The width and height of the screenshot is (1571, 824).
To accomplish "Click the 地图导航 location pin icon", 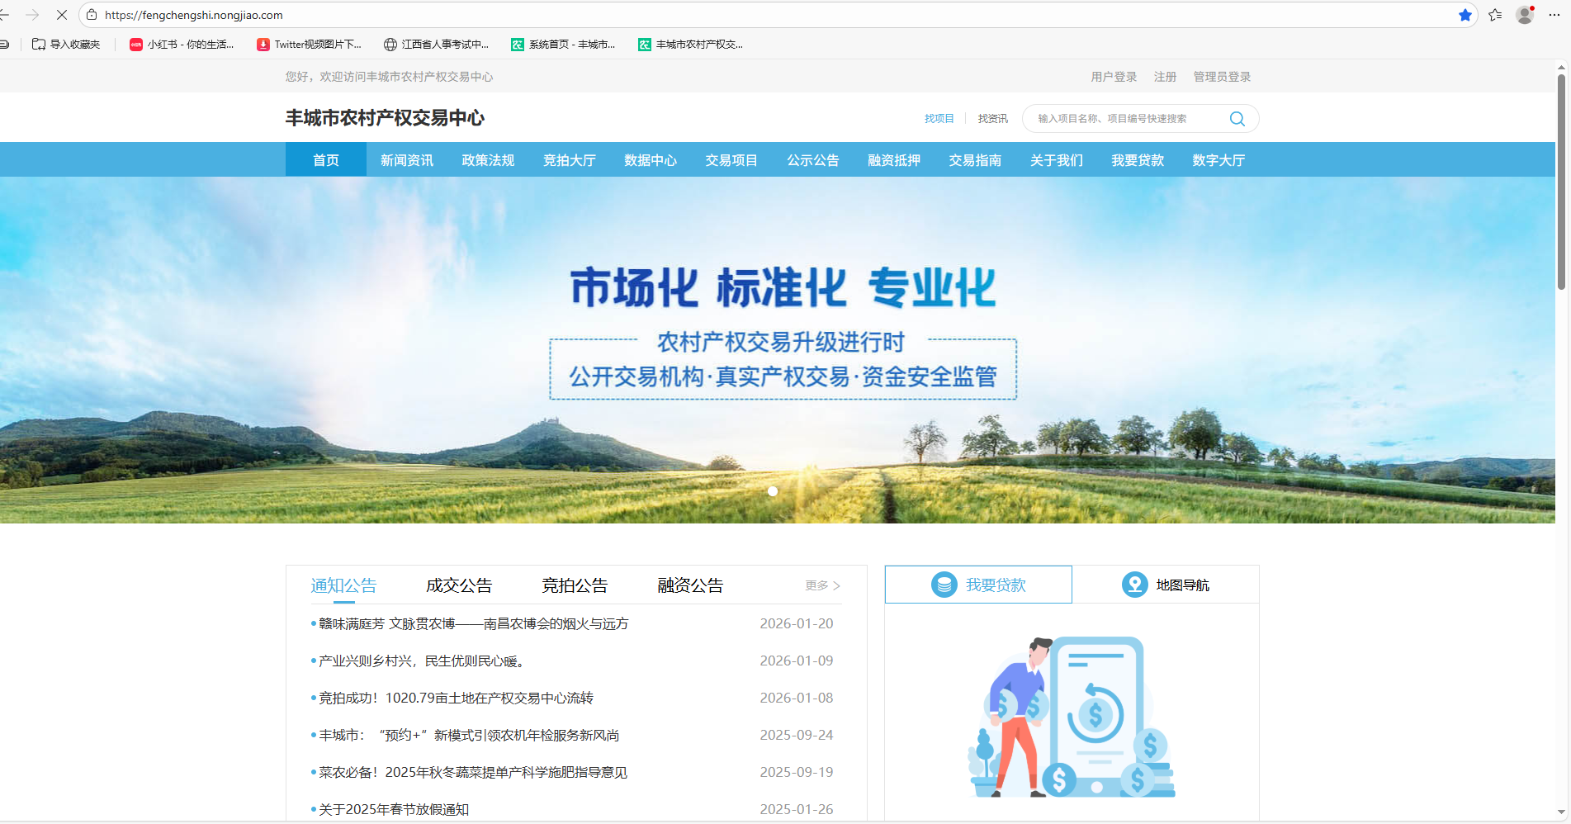I will pyautogui.click(x=1134, y=585).
